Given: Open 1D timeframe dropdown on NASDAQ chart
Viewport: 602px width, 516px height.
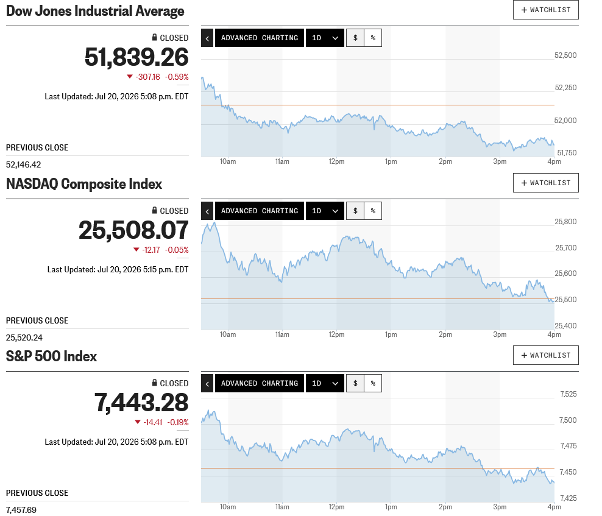Looking at the screenshot, I should tap(325, 211).
